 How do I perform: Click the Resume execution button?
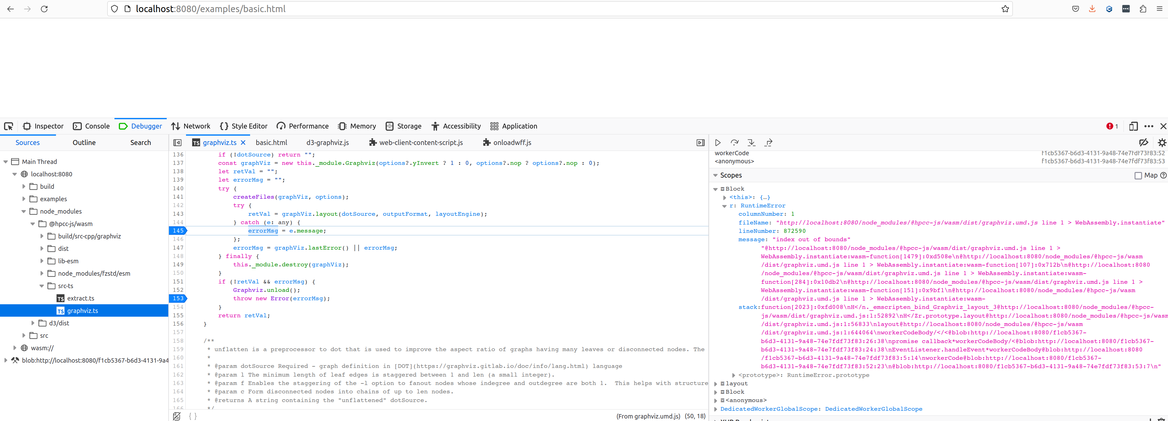(718, 142)
